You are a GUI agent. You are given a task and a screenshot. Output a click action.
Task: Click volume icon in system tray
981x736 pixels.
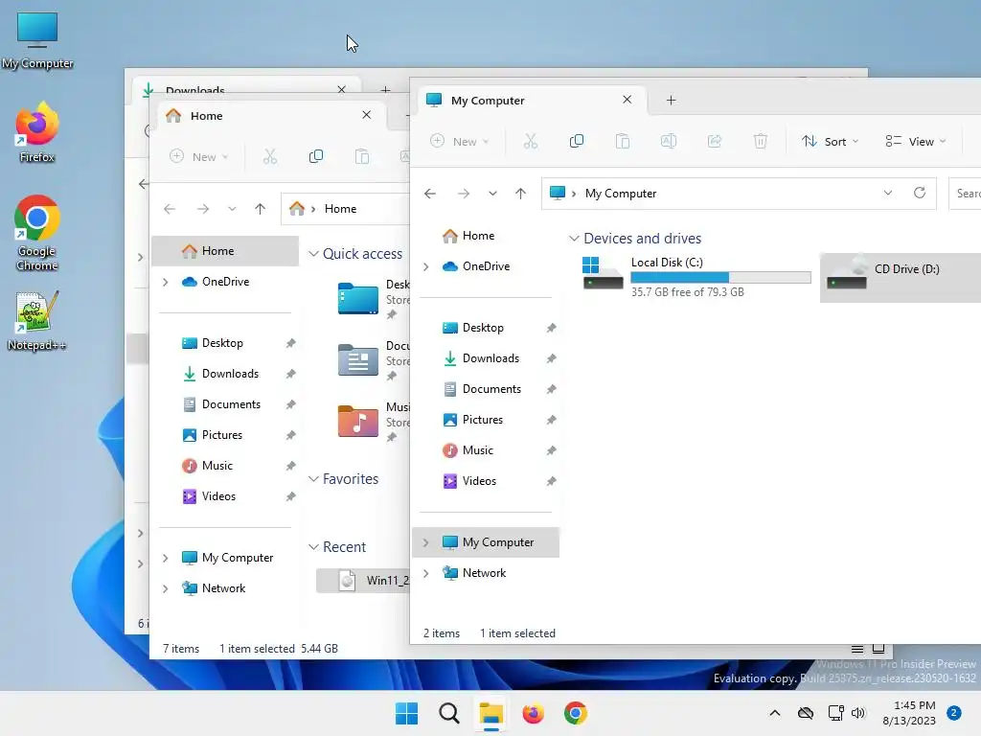(x=857, y=713)
